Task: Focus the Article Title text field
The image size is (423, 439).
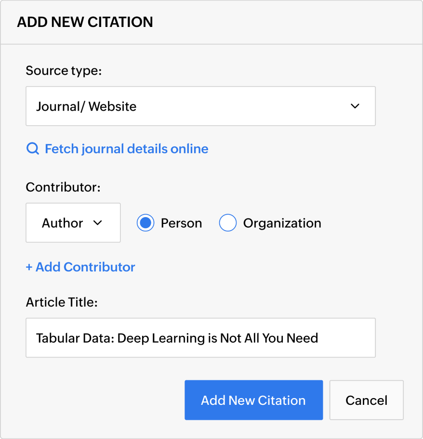Action: [200, 337]
